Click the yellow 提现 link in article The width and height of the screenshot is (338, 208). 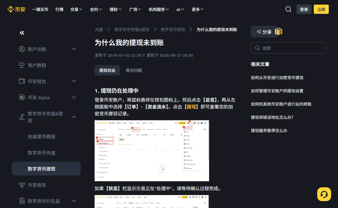191,107
